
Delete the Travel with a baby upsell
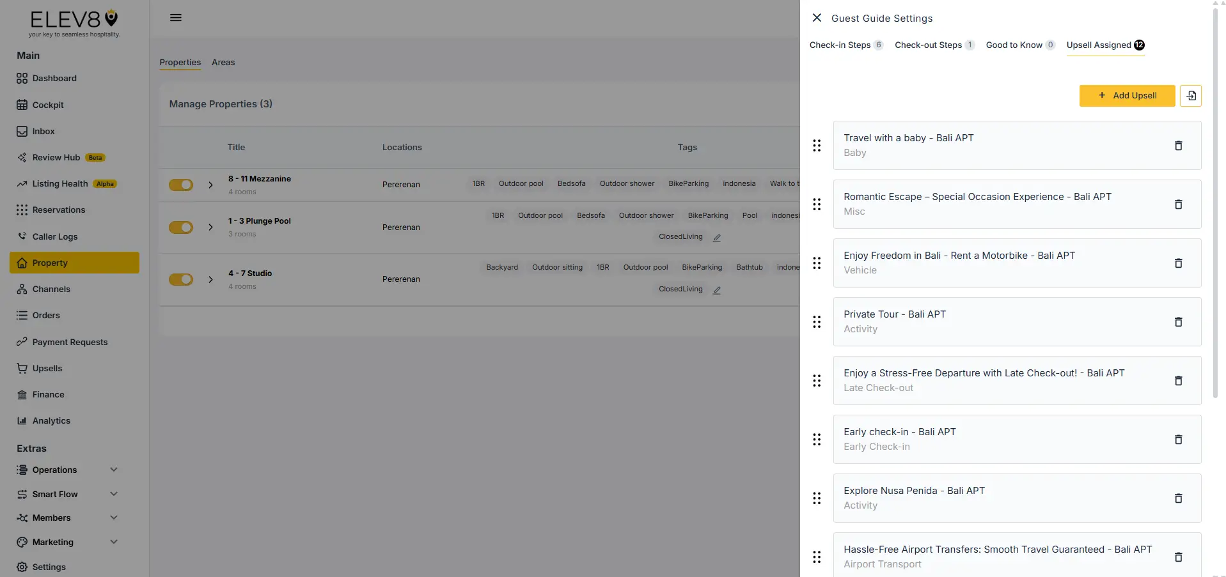coord(1178,146)
